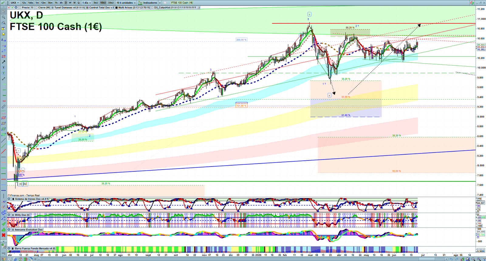Switch to weekly W timeframe
The width and height of the screenshot is (486, 261).
pyautogui.click(x=70, y=3)
